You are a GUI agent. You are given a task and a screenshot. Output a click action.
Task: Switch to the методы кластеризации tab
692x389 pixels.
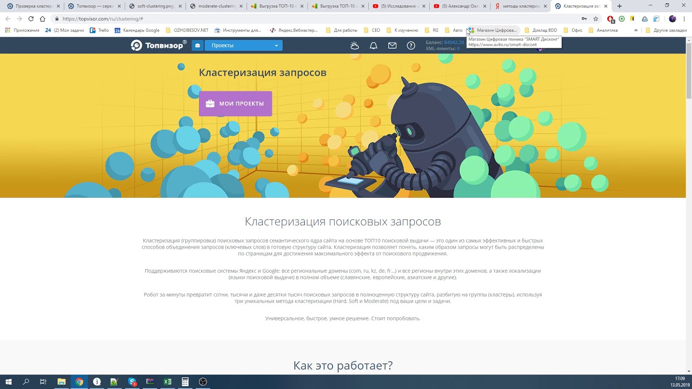coord(521,6)
